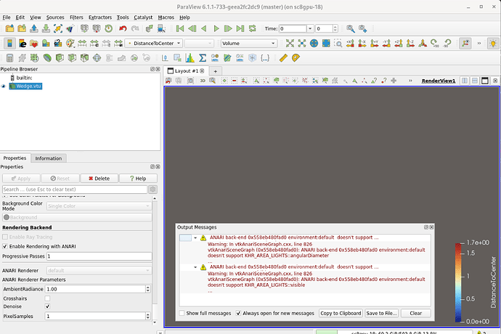501x334 pixels.
Task: Toggle color legend visibility icon
Action: 9,43
